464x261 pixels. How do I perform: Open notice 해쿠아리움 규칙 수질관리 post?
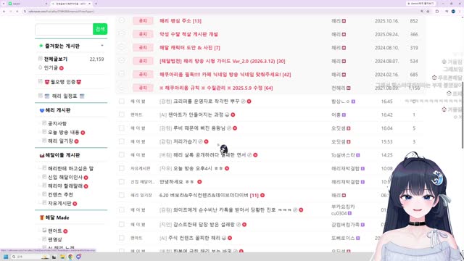coord(216,88)
